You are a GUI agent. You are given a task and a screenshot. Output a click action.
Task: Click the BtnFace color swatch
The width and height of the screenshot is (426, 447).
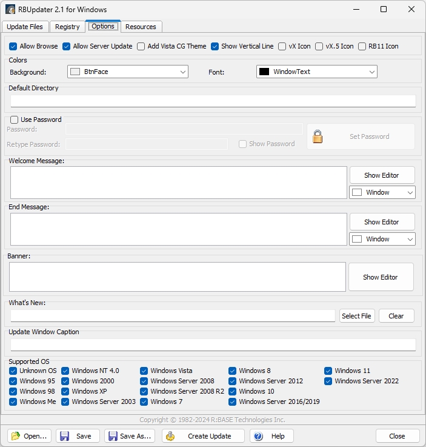click(75, 72)
